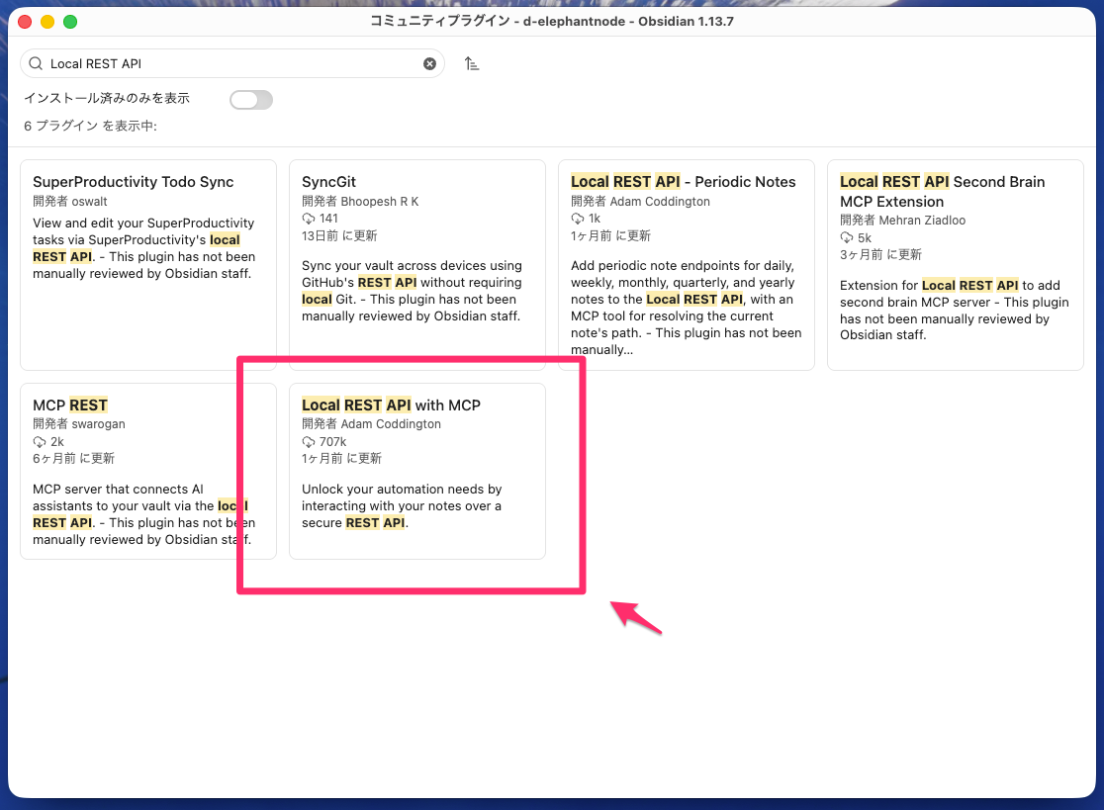The image size is (1104, 810).
Task: Clear the plugin search field
Action: tap(429, 64)
